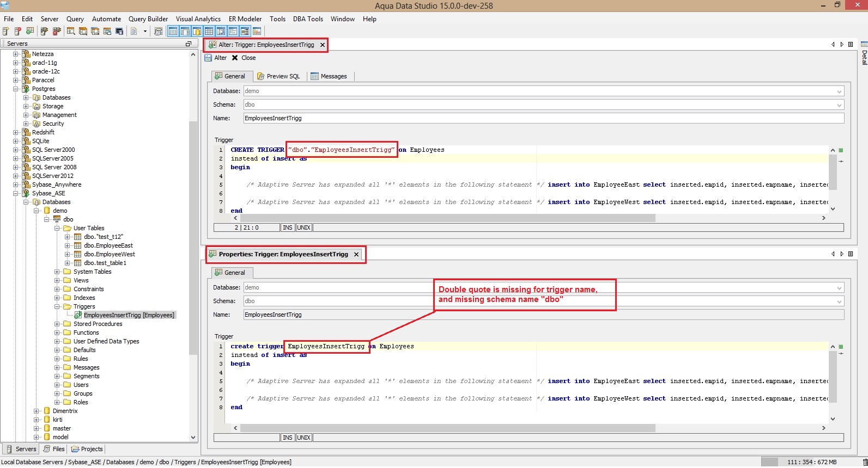
Task: Click the server disconnect plug toolbar icon
Action: 56,31
